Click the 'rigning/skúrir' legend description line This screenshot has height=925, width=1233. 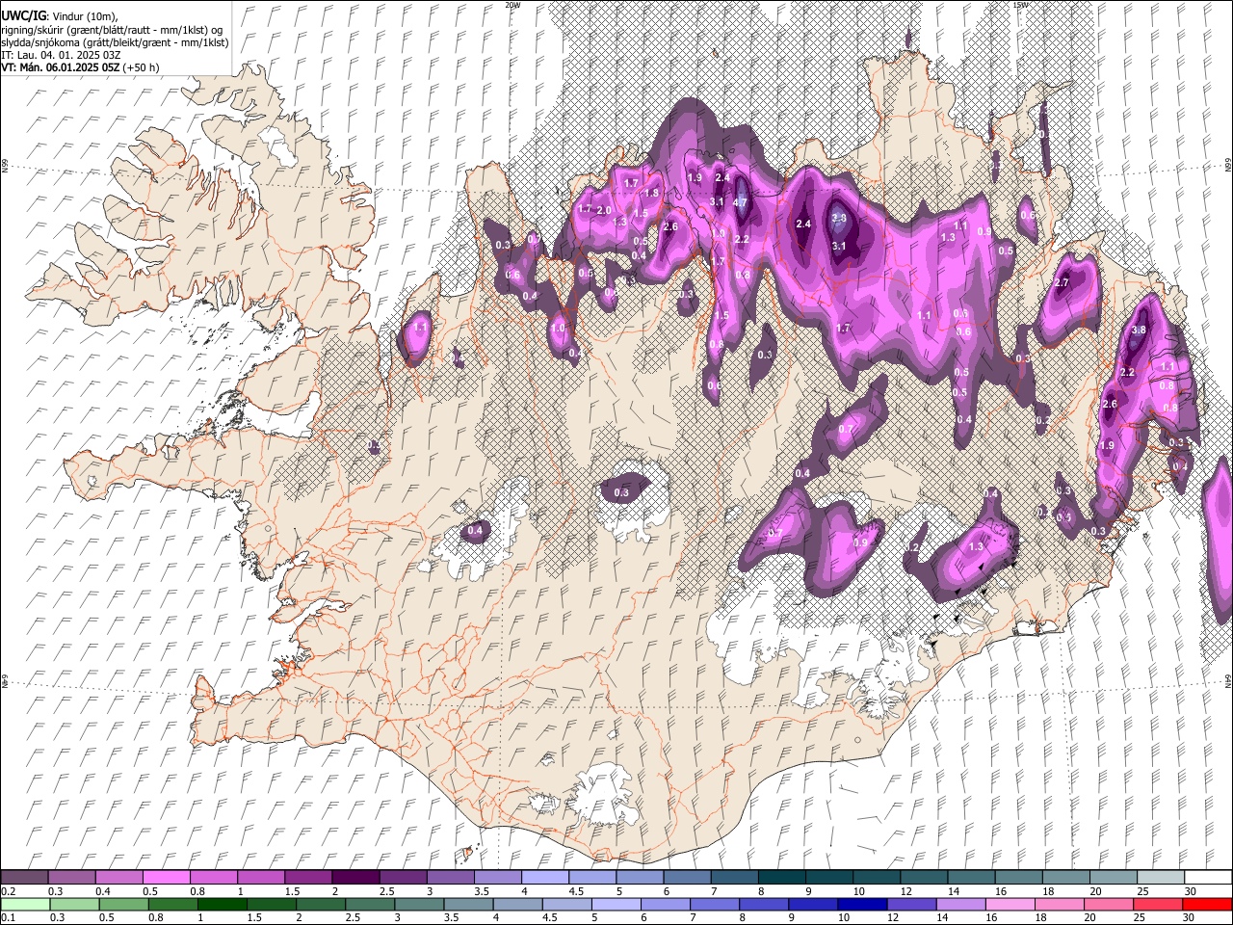click(112, 30)
